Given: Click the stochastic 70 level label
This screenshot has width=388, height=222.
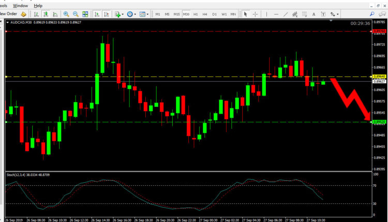Looking at the screenshot, I should point(375,186).
